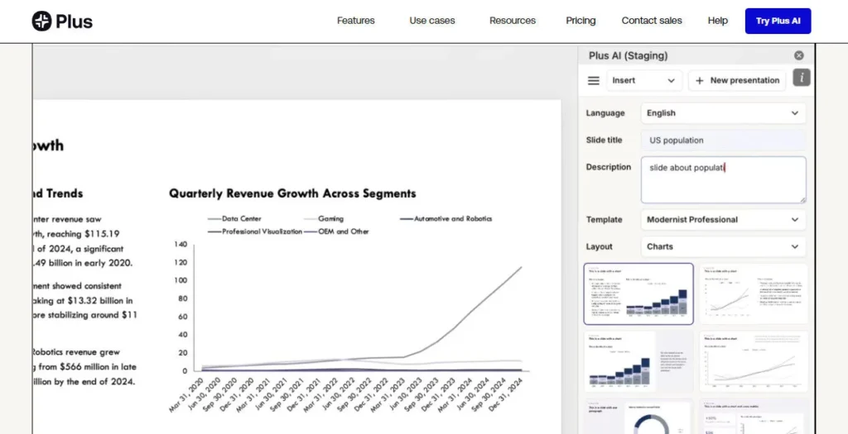This screenshot has width=848, height=434.
Task: Open the Features menu
Action: 355,21
